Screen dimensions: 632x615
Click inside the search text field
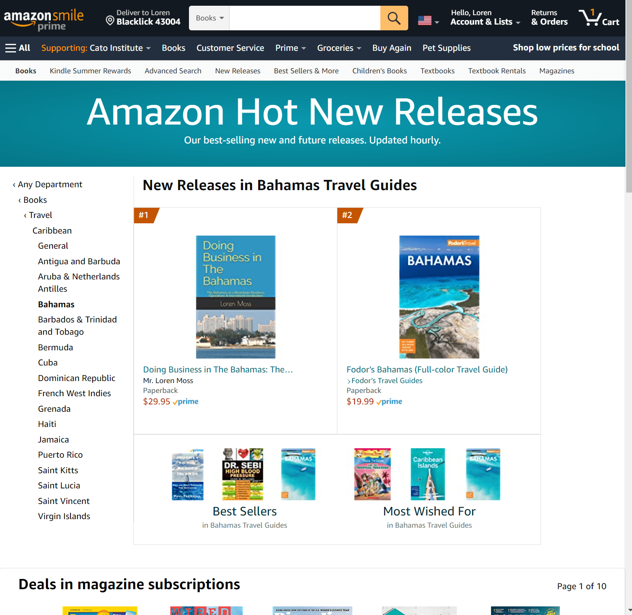[305, 18]
